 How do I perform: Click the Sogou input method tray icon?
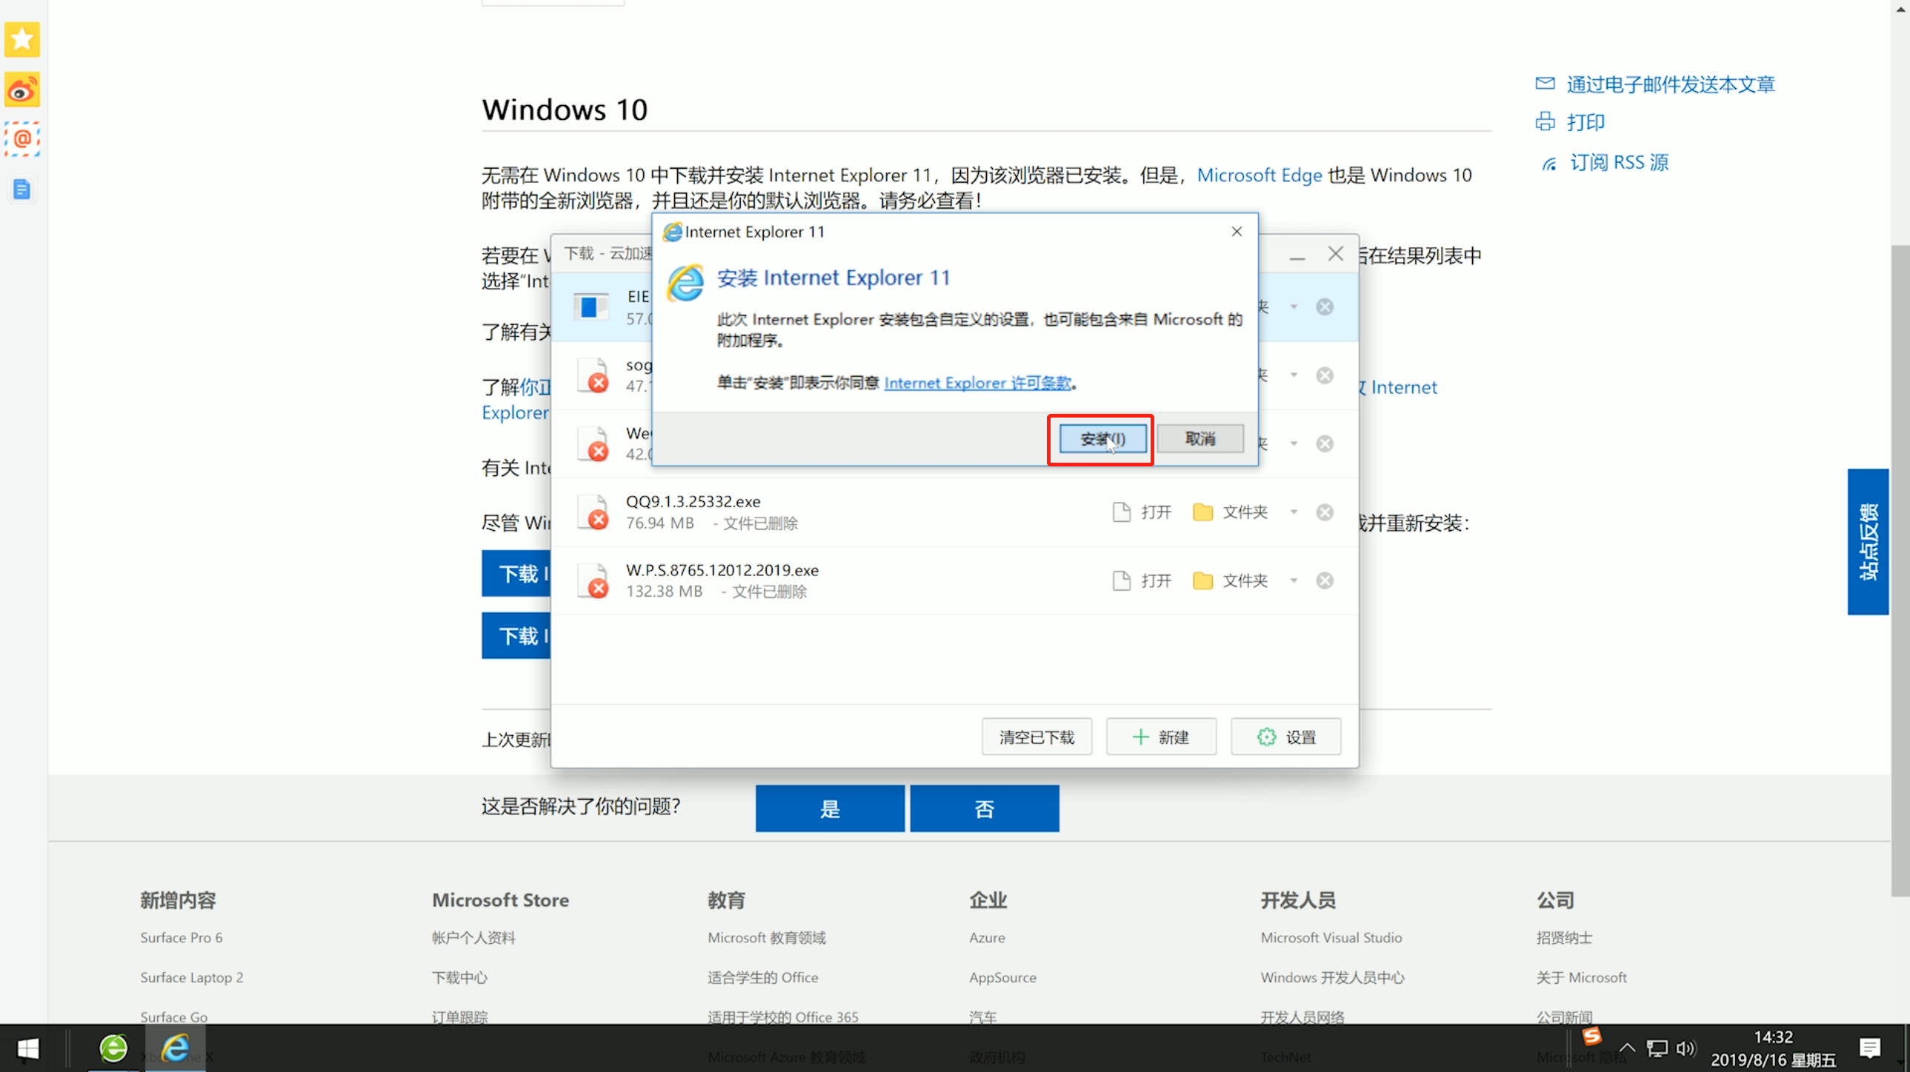(x=1591, y=1037)
